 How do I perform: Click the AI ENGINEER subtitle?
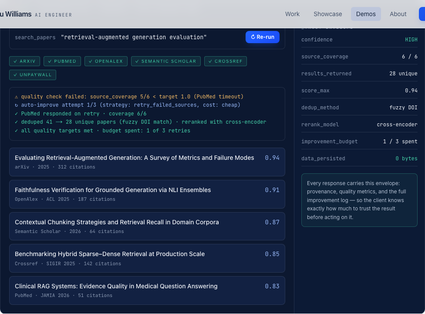coord(54,15)
